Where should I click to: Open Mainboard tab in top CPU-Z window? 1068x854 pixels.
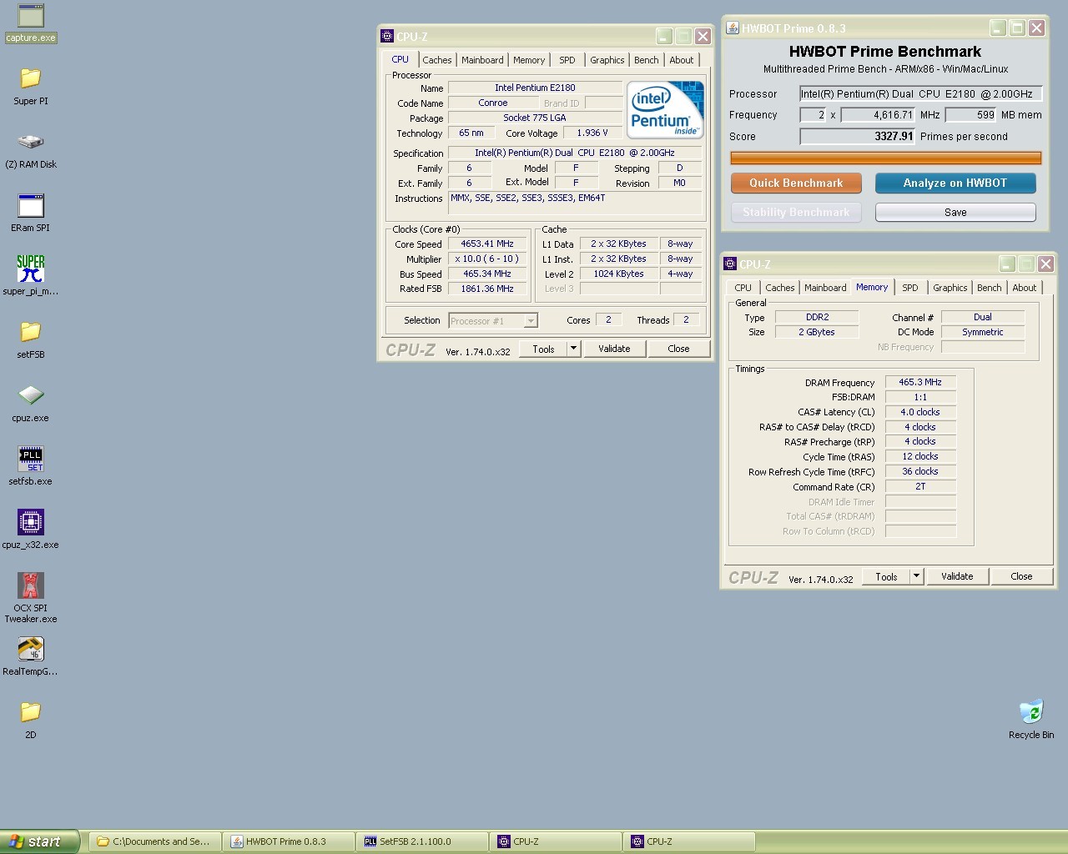pos(482,60)
